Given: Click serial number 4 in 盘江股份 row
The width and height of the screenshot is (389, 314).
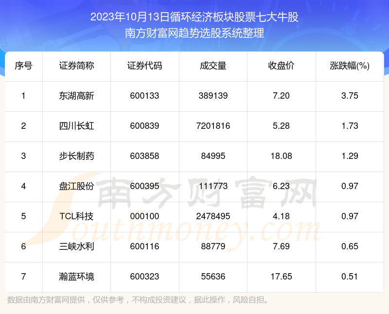Looking at the screenshot, I should click(x=23, y=186).
